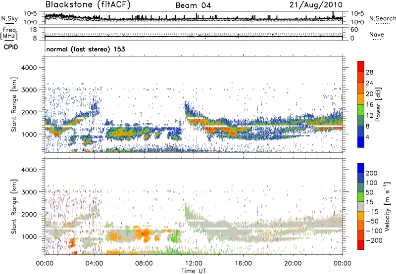Click the left '10^5' noise axis tick
The width and height of the screenshot is (396, 274).
pos(30,13)
